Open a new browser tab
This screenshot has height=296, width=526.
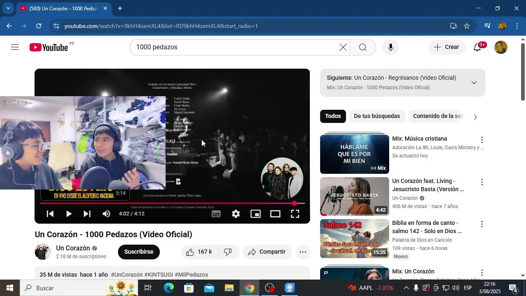pyautogui.click(x=120, y=8)
